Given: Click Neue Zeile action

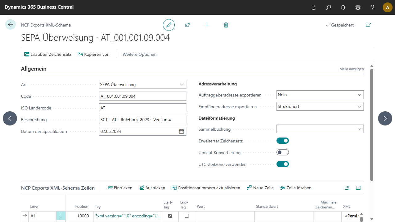Looking at the screenshot, I should pyautogui.click(x=260, y=188).
